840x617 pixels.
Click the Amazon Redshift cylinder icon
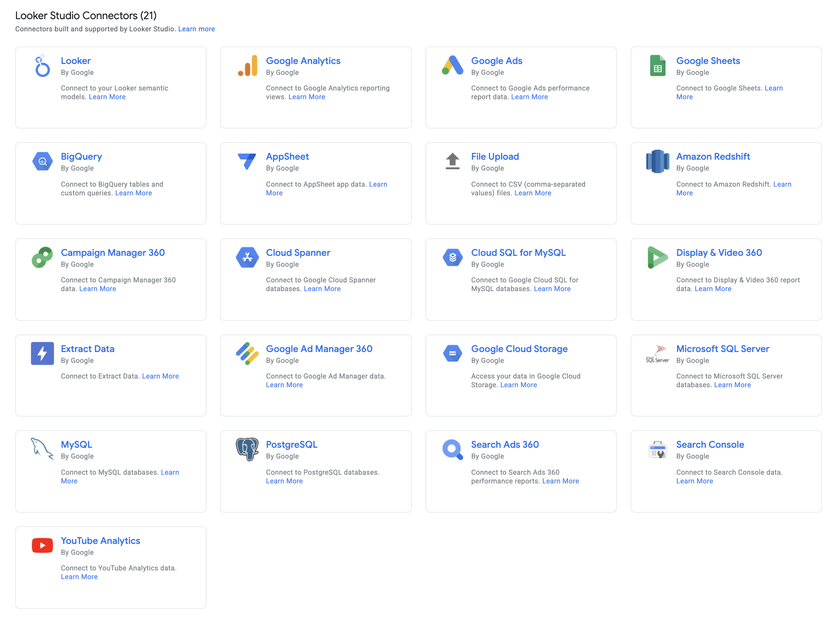(x=657, y=161)
